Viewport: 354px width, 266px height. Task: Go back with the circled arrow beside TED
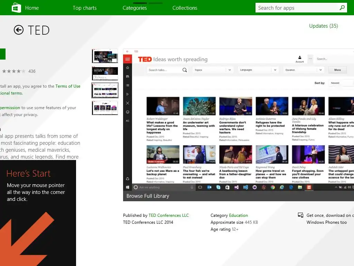[19, 30]
